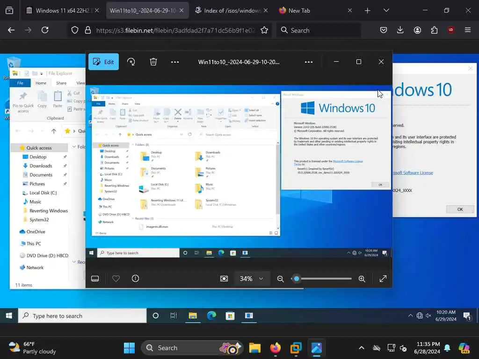Select OneDrive in File Explorer sidebar

click(x=36, y=232)
